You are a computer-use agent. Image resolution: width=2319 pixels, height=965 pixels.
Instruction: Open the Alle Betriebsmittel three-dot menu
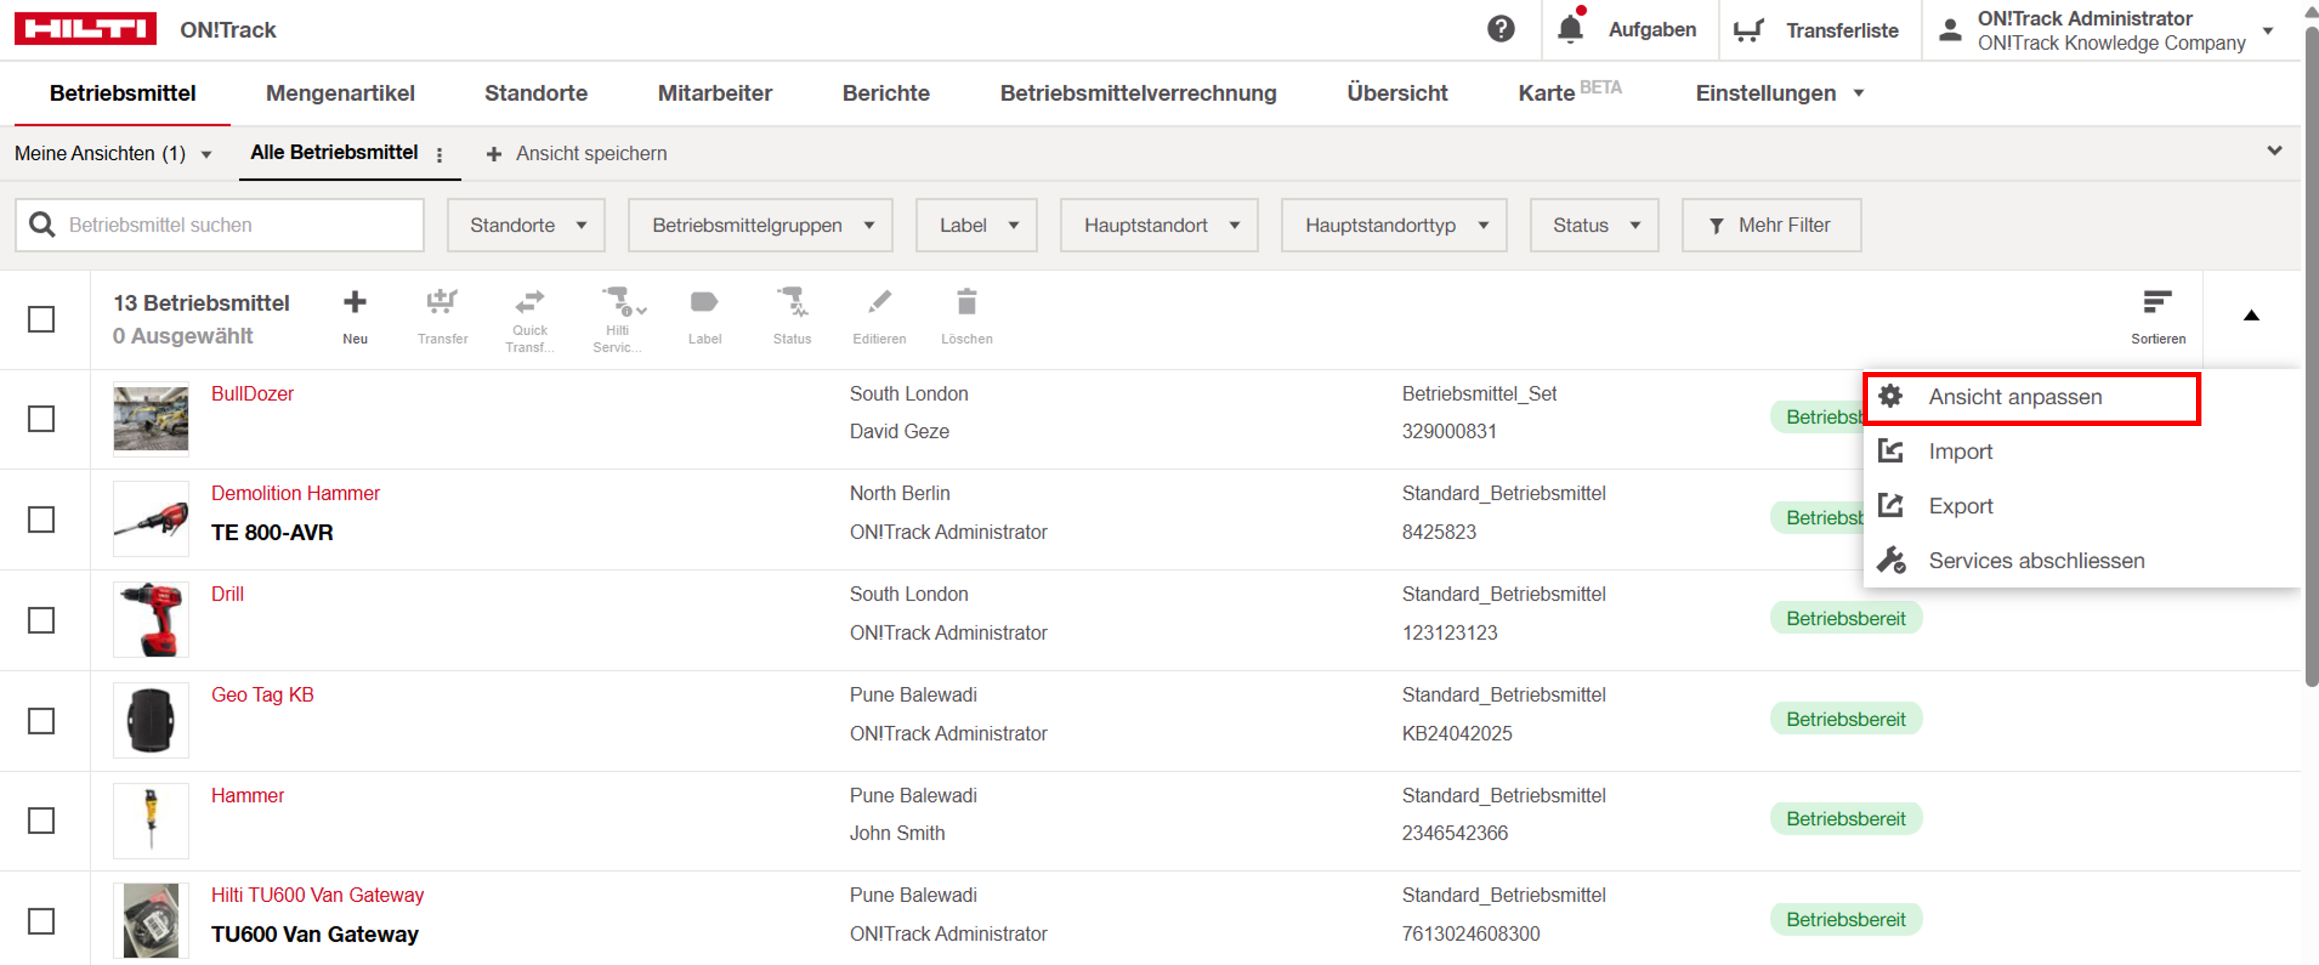440,155
